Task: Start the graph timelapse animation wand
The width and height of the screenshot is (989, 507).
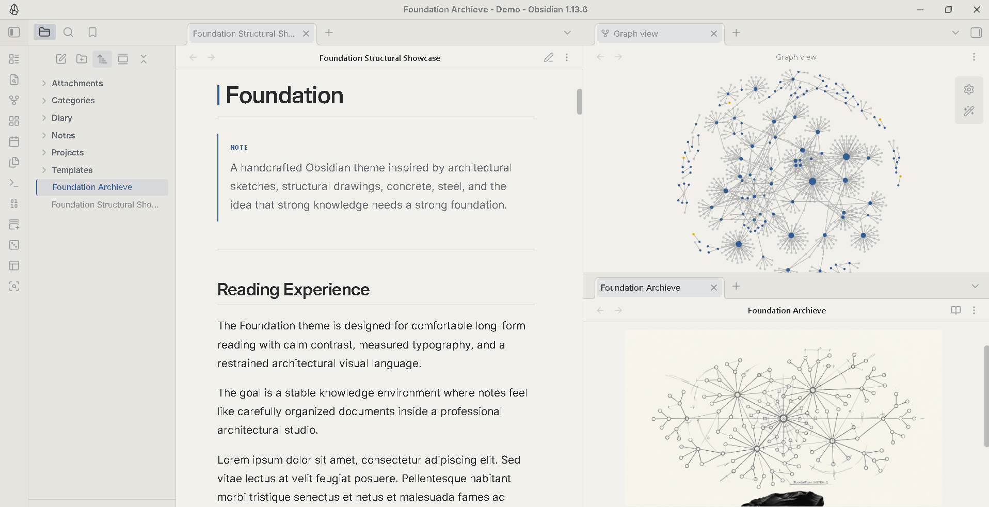Action: 969,111
